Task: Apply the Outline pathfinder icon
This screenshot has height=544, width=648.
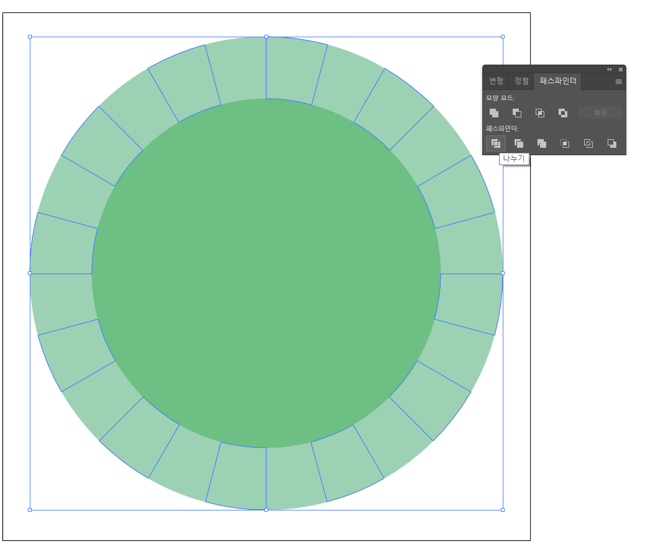Action: point(588,143)
